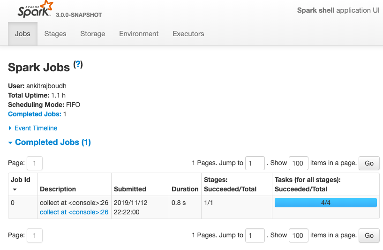Screen dimensions: 383x250
Task: Collapse the Completed Jobs (1) section
Action: coord(50,142)
